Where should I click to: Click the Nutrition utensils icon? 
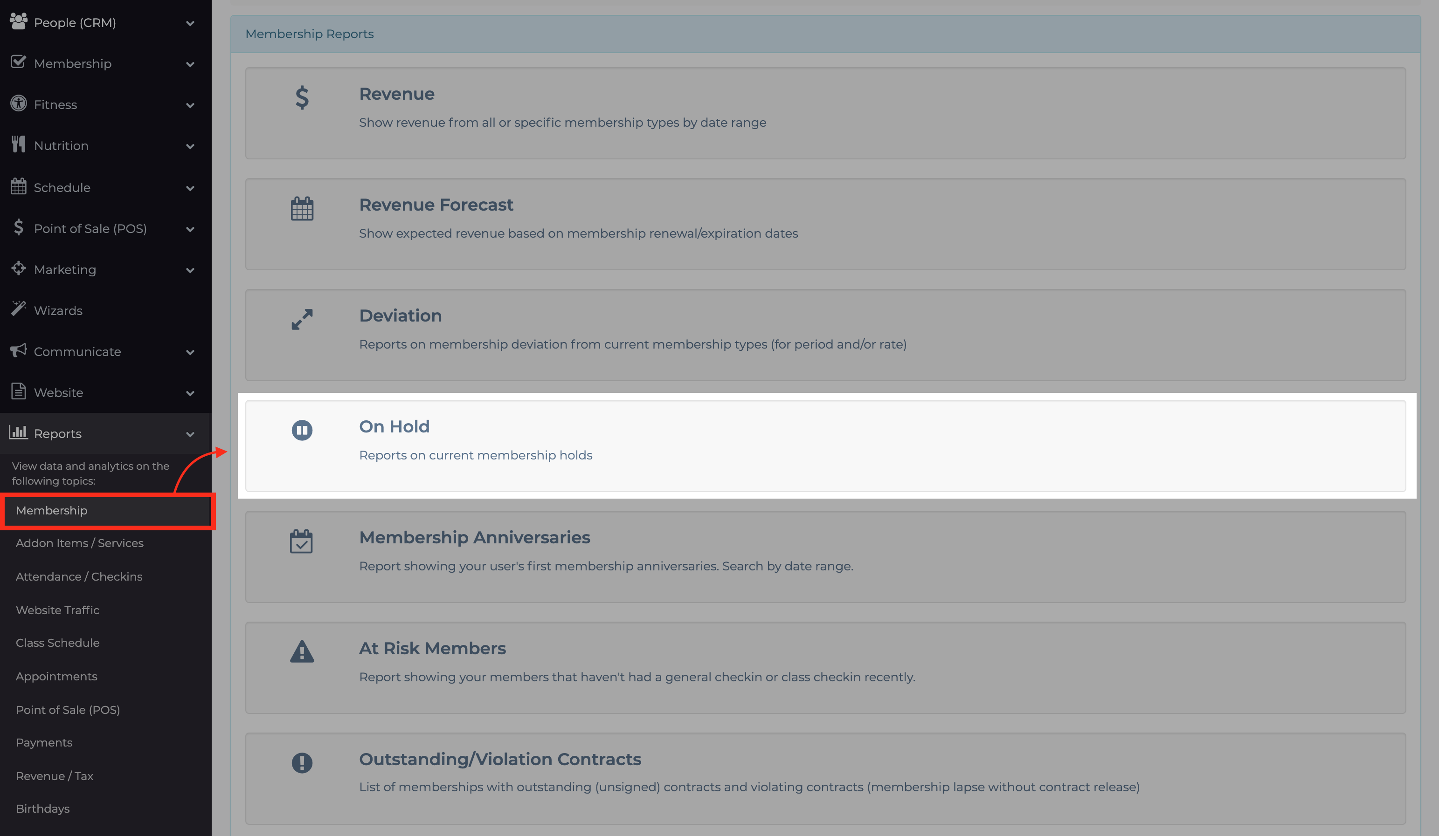[x=18, y=144]
